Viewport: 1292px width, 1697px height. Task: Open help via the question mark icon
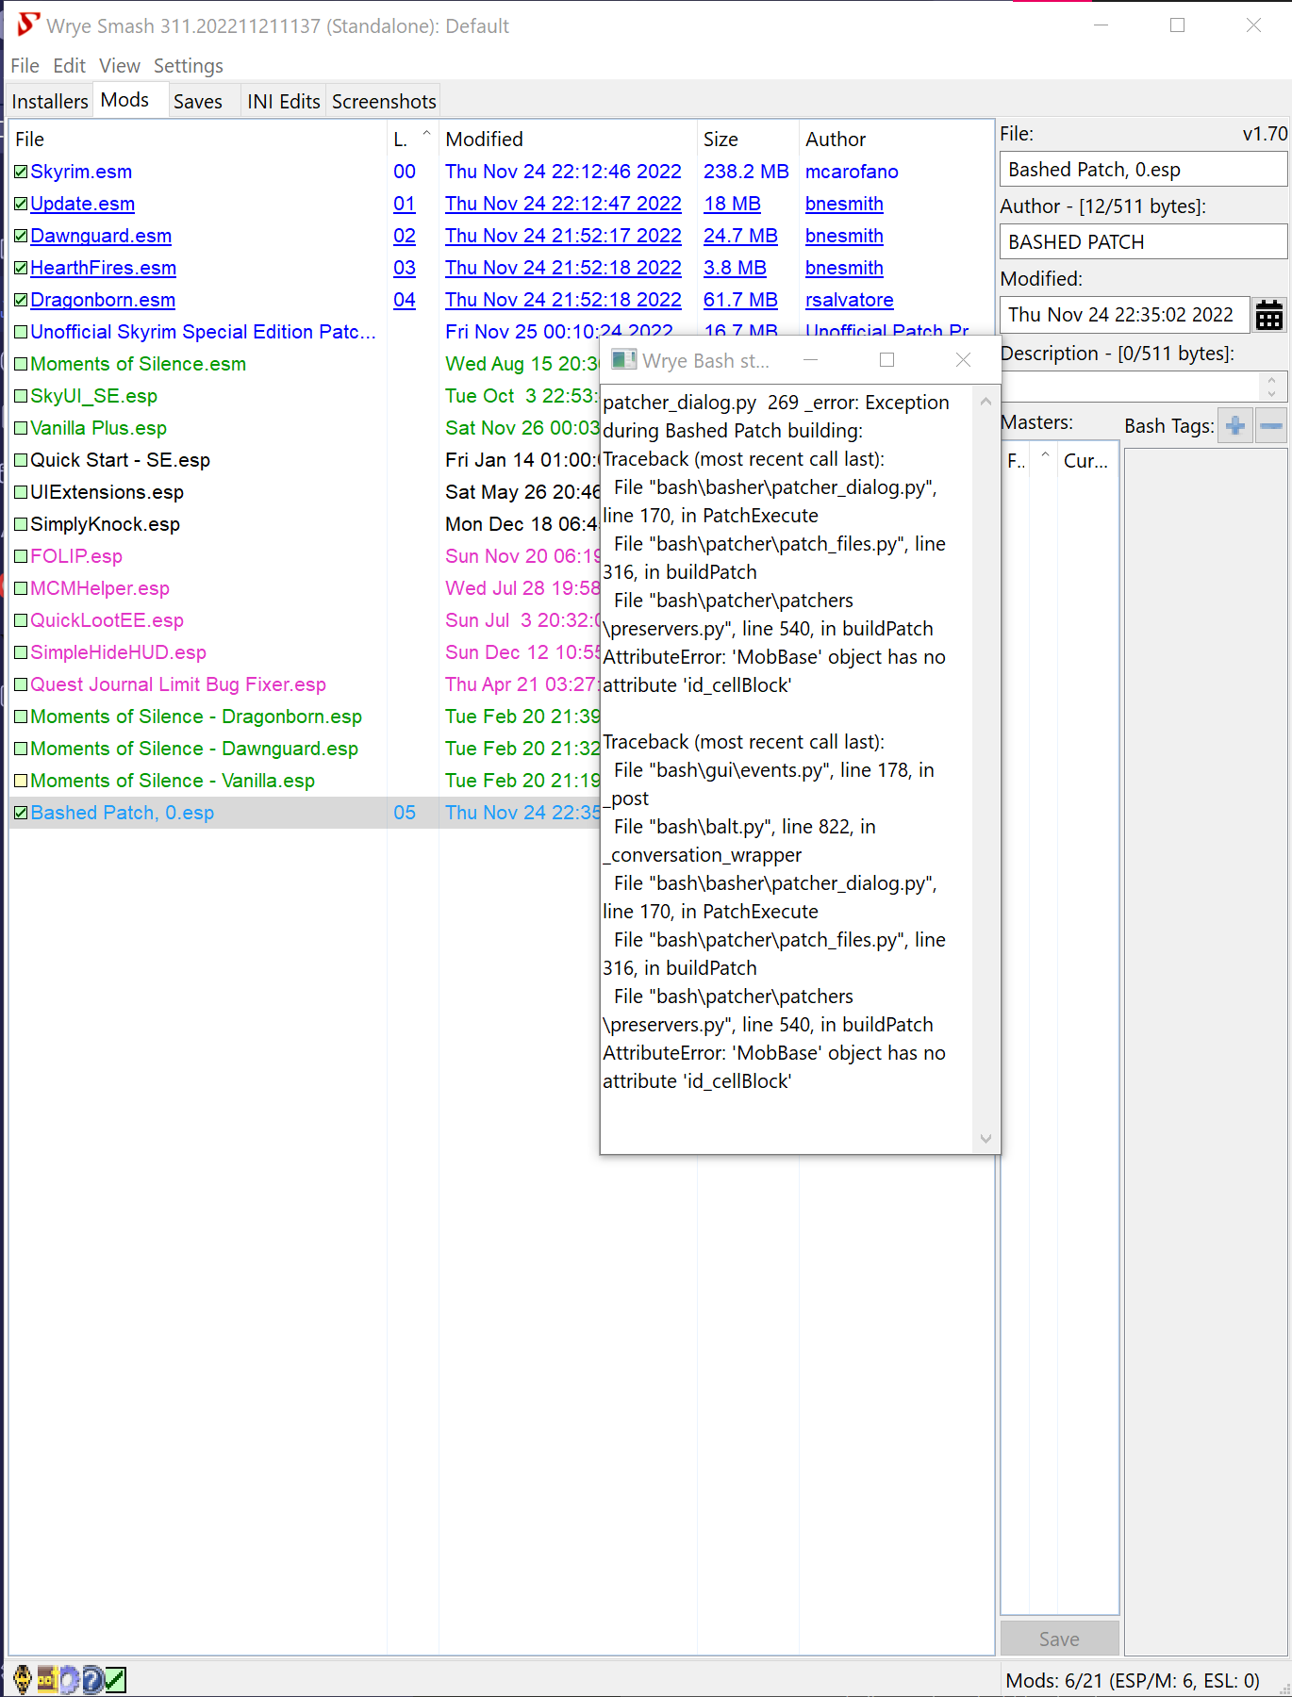coord(92,1679)
